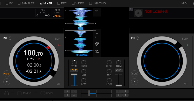The width and height of the screenshot is (194, 101).
Task: Enable the SAMPLER checkbox
Action: tap(19, 3)
